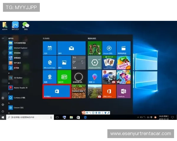Select the admin desktop folder icon

coord(5,26)
